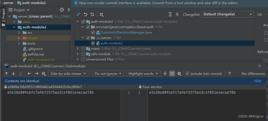
Task: Click the Hide link in diff notification
Action: click(x=258, y=81)
